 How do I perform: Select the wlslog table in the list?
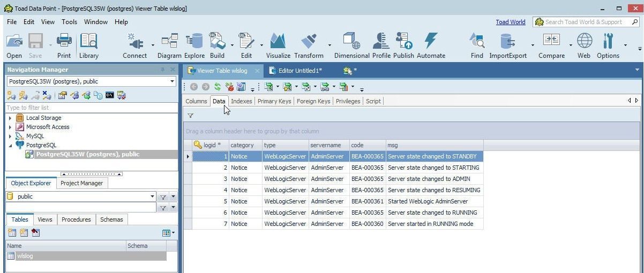(x=86, y=256)
